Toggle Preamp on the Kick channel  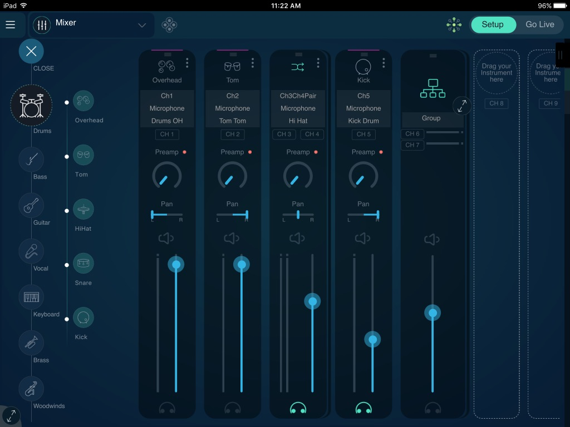coord(381,152)
